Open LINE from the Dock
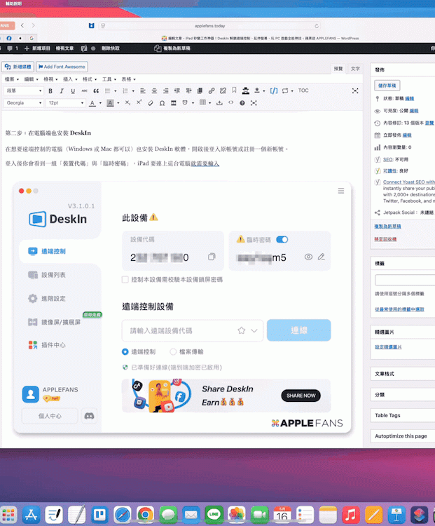This screenshot has height=526, width=435. point(214,514)
